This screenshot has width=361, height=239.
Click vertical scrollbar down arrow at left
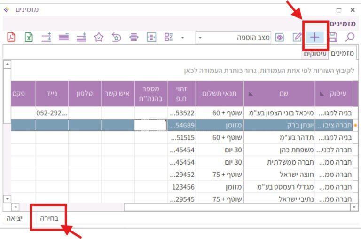[x=7, y=199]
